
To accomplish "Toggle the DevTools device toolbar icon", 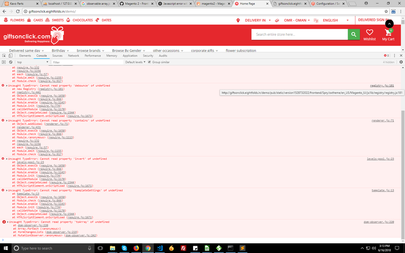I will (11, 56).
